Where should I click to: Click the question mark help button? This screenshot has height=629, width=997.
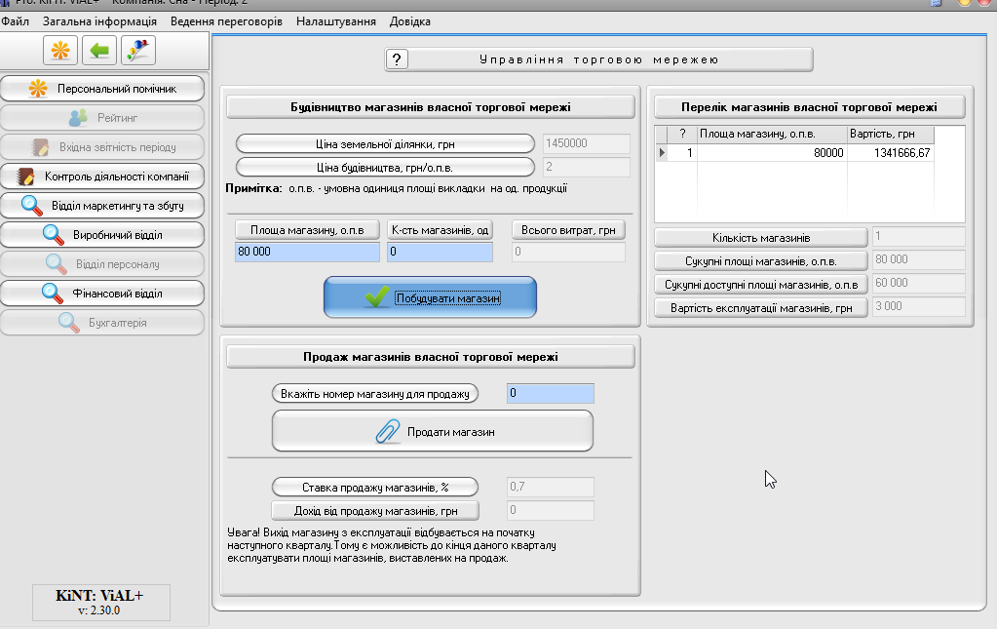pyautogui.click(x=397, y=59)
